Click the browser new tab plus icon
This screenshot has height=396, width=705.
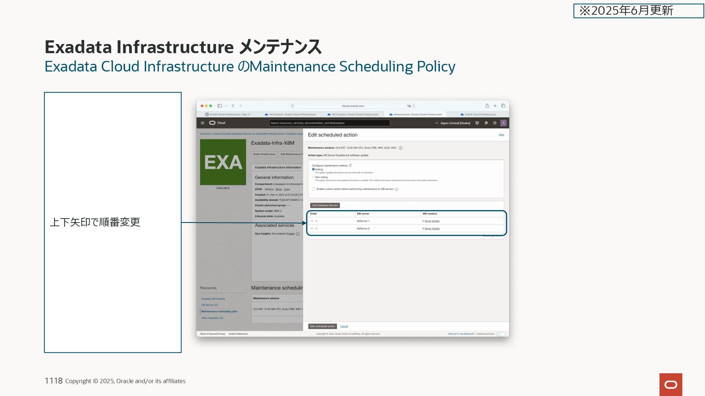(x=495, y=106)
